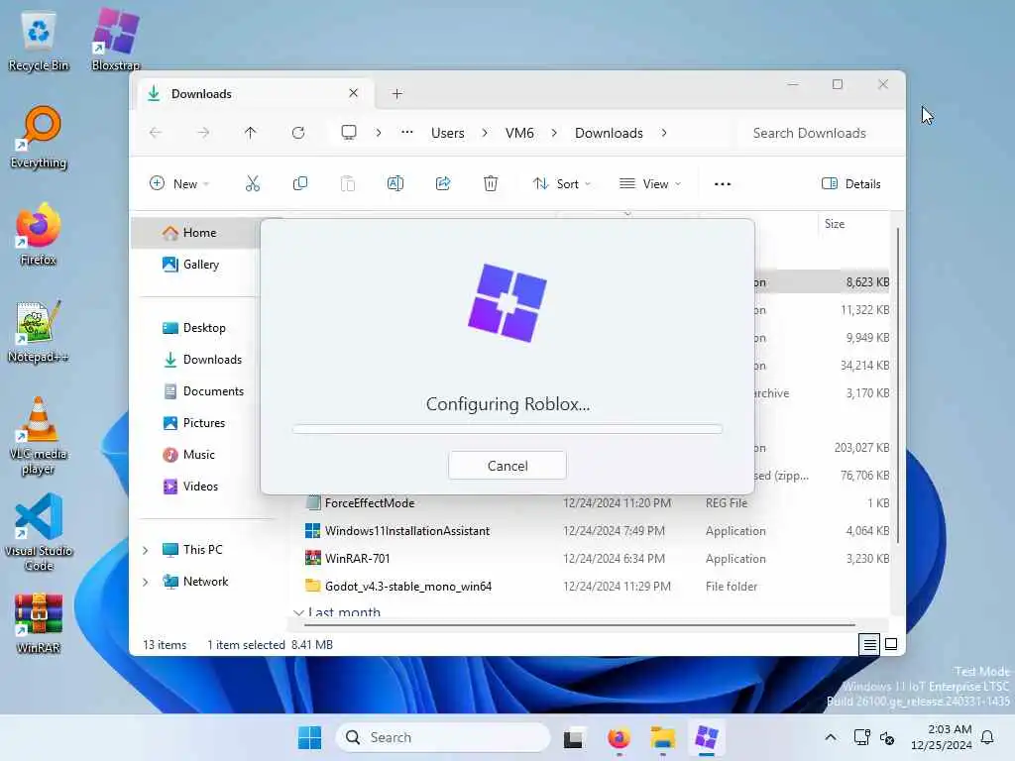Open WinRAR desktop shortcut
1015x761 pixels.
39,622
